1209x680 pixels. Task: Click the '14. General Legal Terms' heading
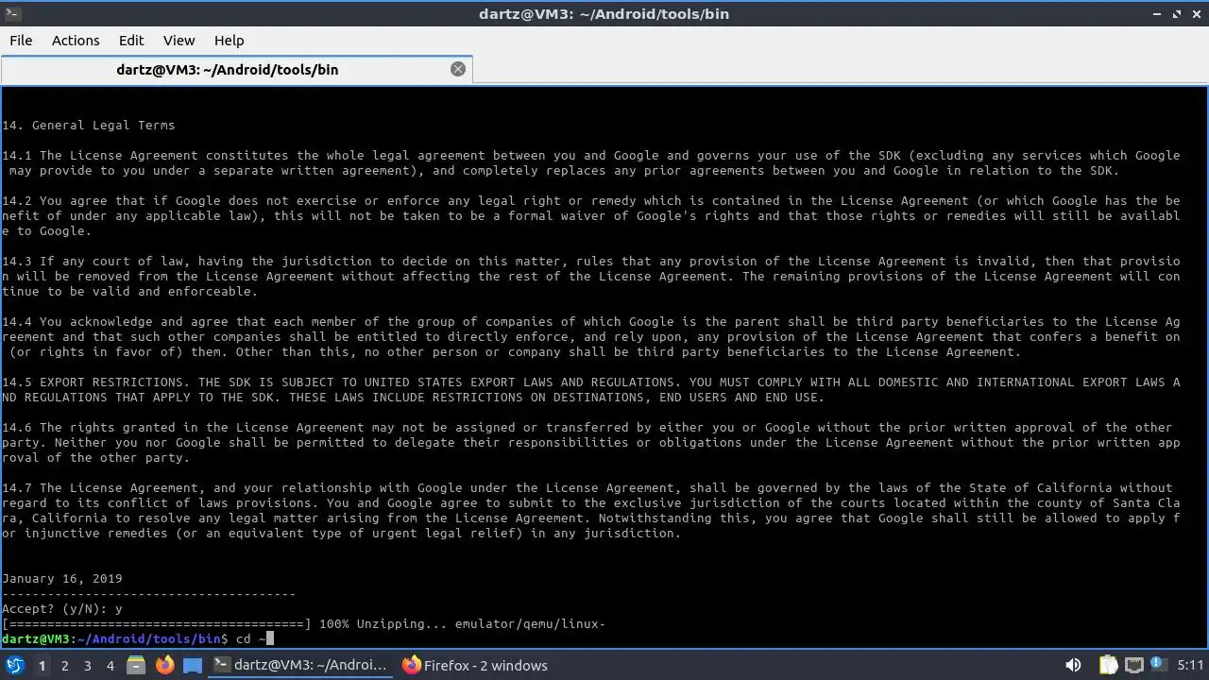pos(89,125)
